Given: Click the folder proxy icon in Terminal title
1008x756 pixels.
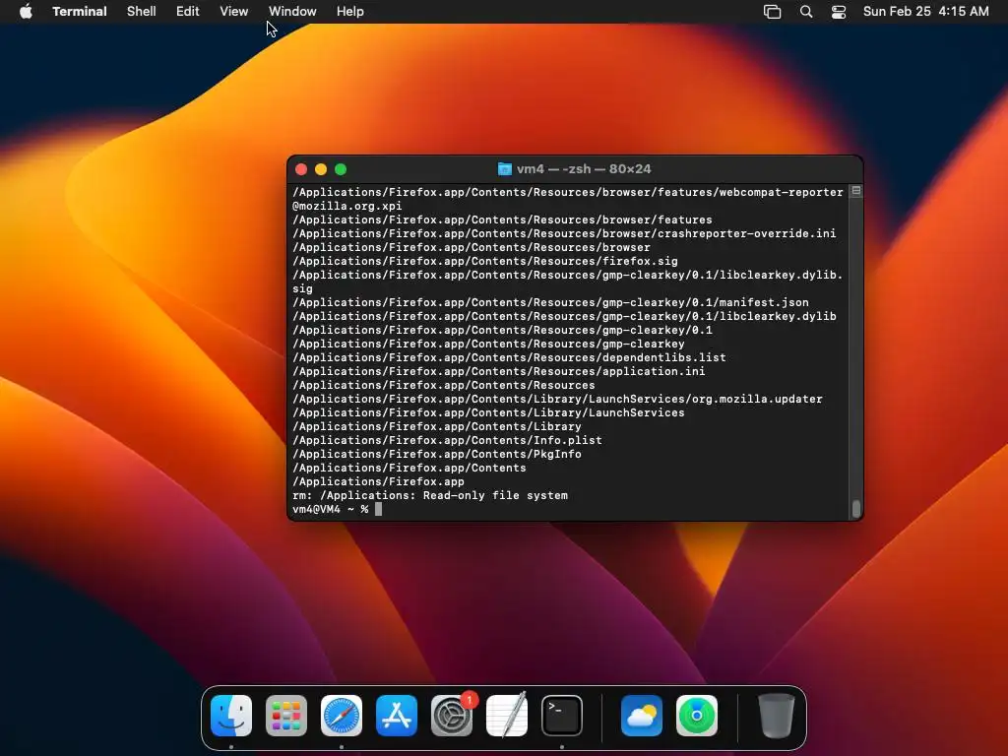Looking at the screenshot, I should pyautogui.click(x=505, y=169).
